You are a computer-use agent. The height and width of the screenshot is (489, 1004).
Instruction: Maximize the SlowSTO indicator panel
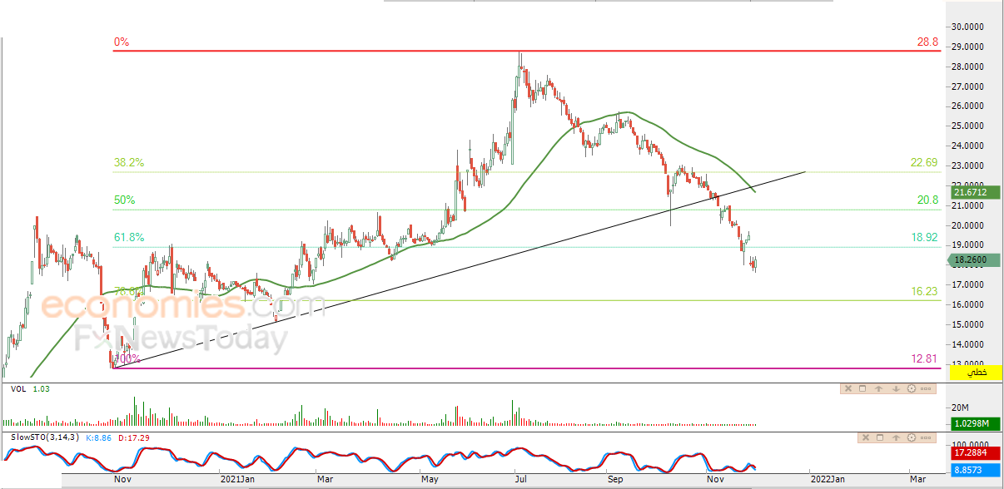[x=880, y=437]
